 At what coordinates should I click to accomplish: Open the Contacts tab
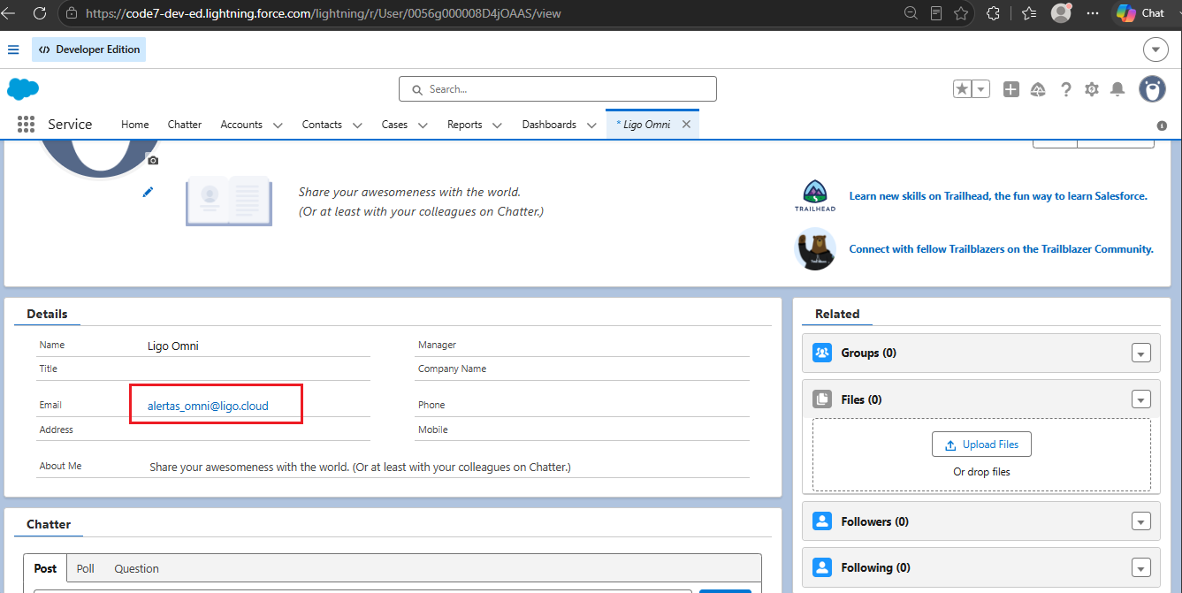pyautogui.click(x=322, y=125)
